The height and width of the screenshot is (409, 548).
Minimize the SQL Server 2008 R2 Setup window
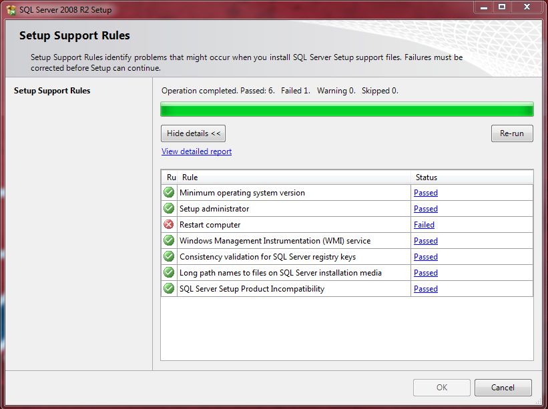click(x=484, y=7)
